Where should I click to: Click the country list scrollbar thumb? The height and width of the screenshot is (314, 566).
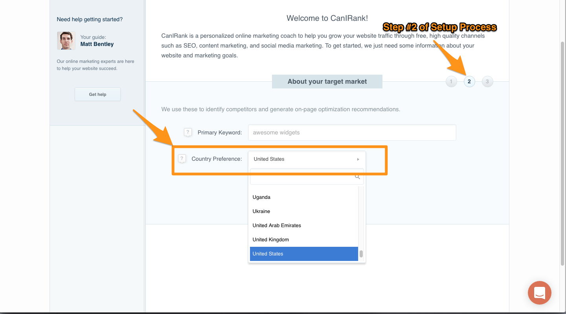(361, 253)
